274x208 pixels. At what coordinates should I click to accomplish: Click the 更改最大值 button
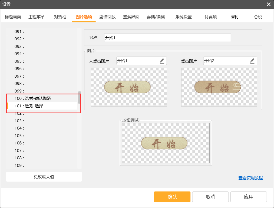[44, 177]
